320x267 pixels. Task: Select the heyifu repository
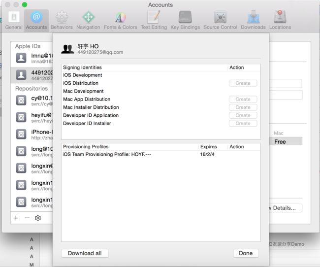coord(32,118)
